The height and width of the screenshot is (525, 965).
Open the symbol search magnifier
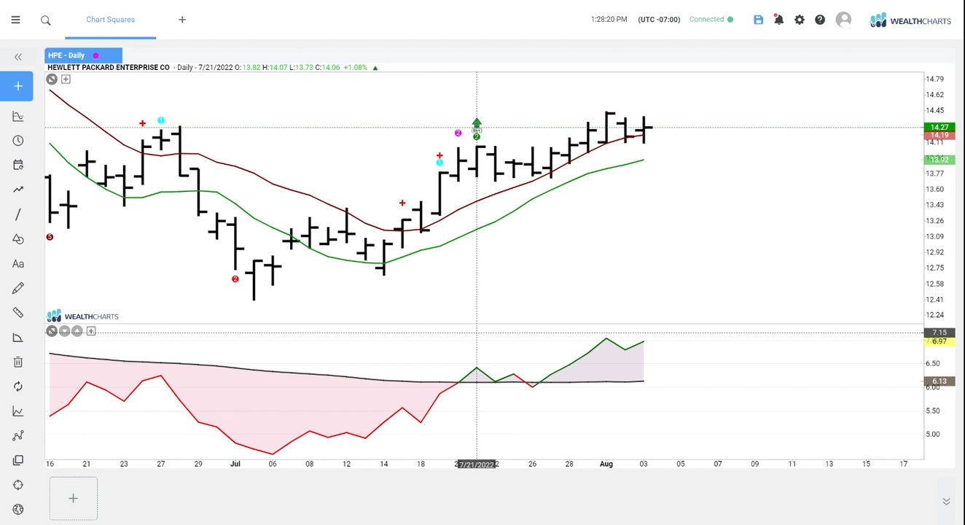pyautogui.click(x=46, y=20)
